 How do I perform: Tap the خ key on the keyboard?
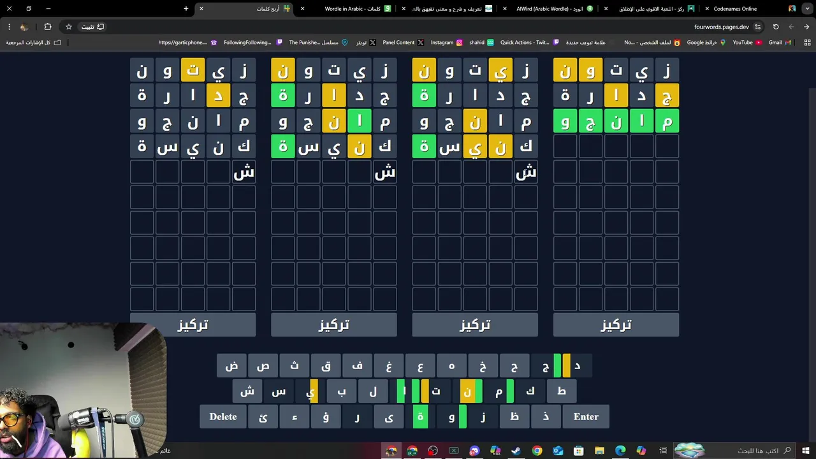pyautogui.click(x=483, y=366)
